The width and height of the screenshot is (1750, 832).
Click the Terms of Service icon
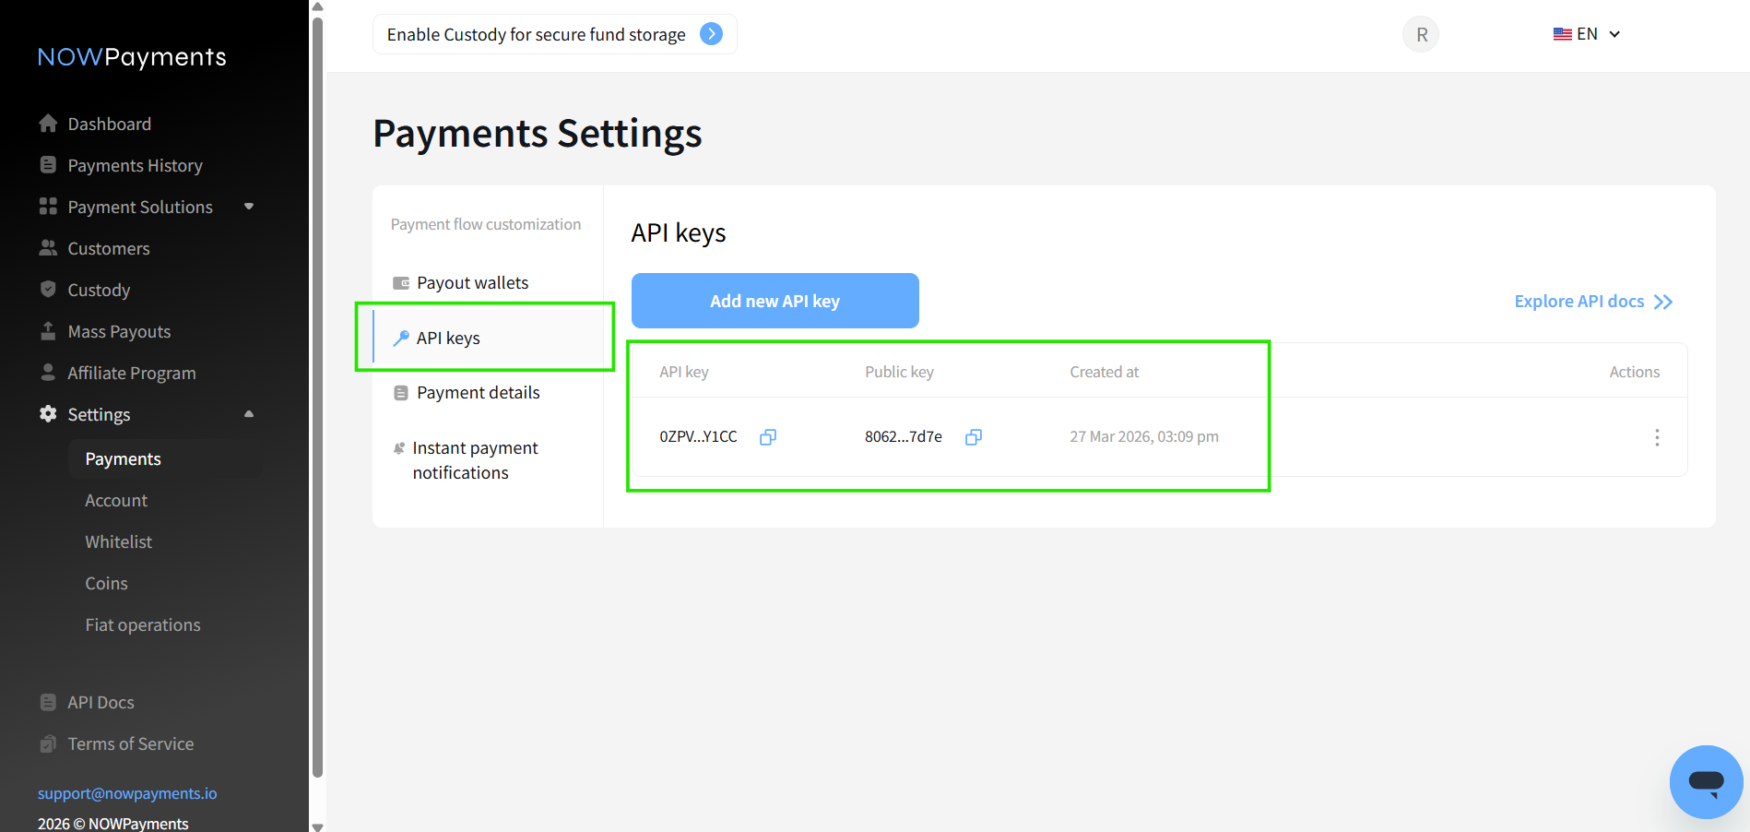48,743
